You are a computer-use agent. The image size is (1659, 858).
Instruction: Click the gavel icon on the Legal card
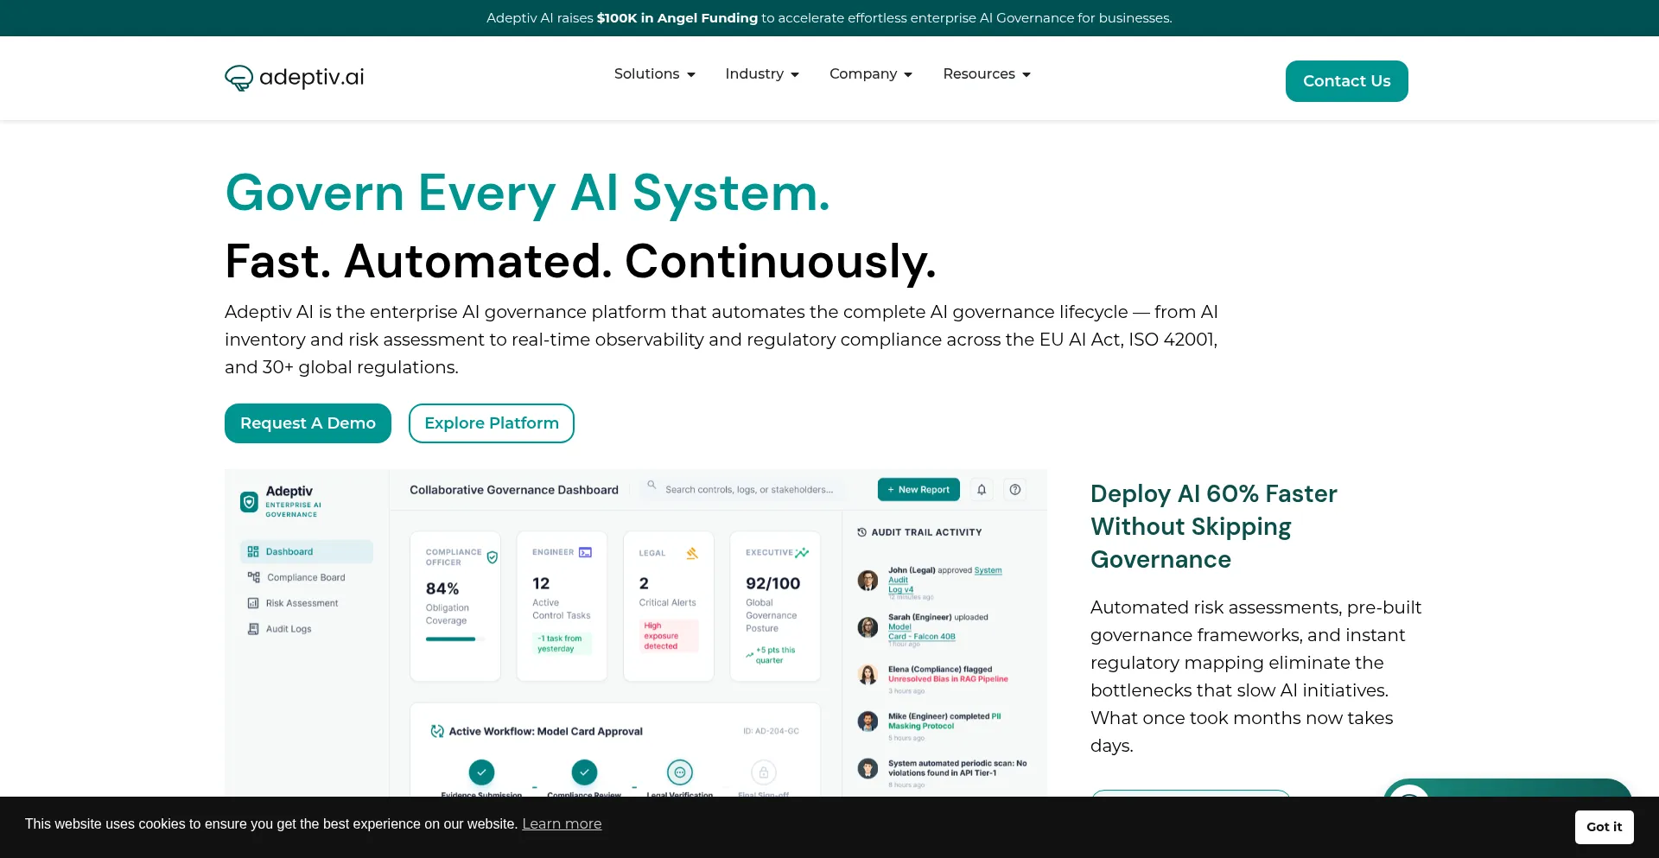692,553
